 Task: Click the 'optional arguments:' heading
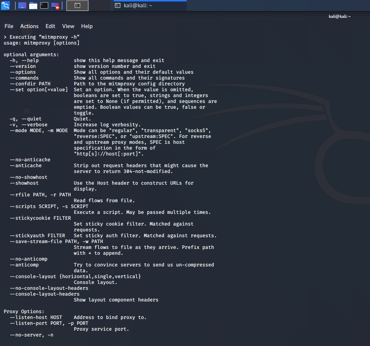[x=31, y=54]
